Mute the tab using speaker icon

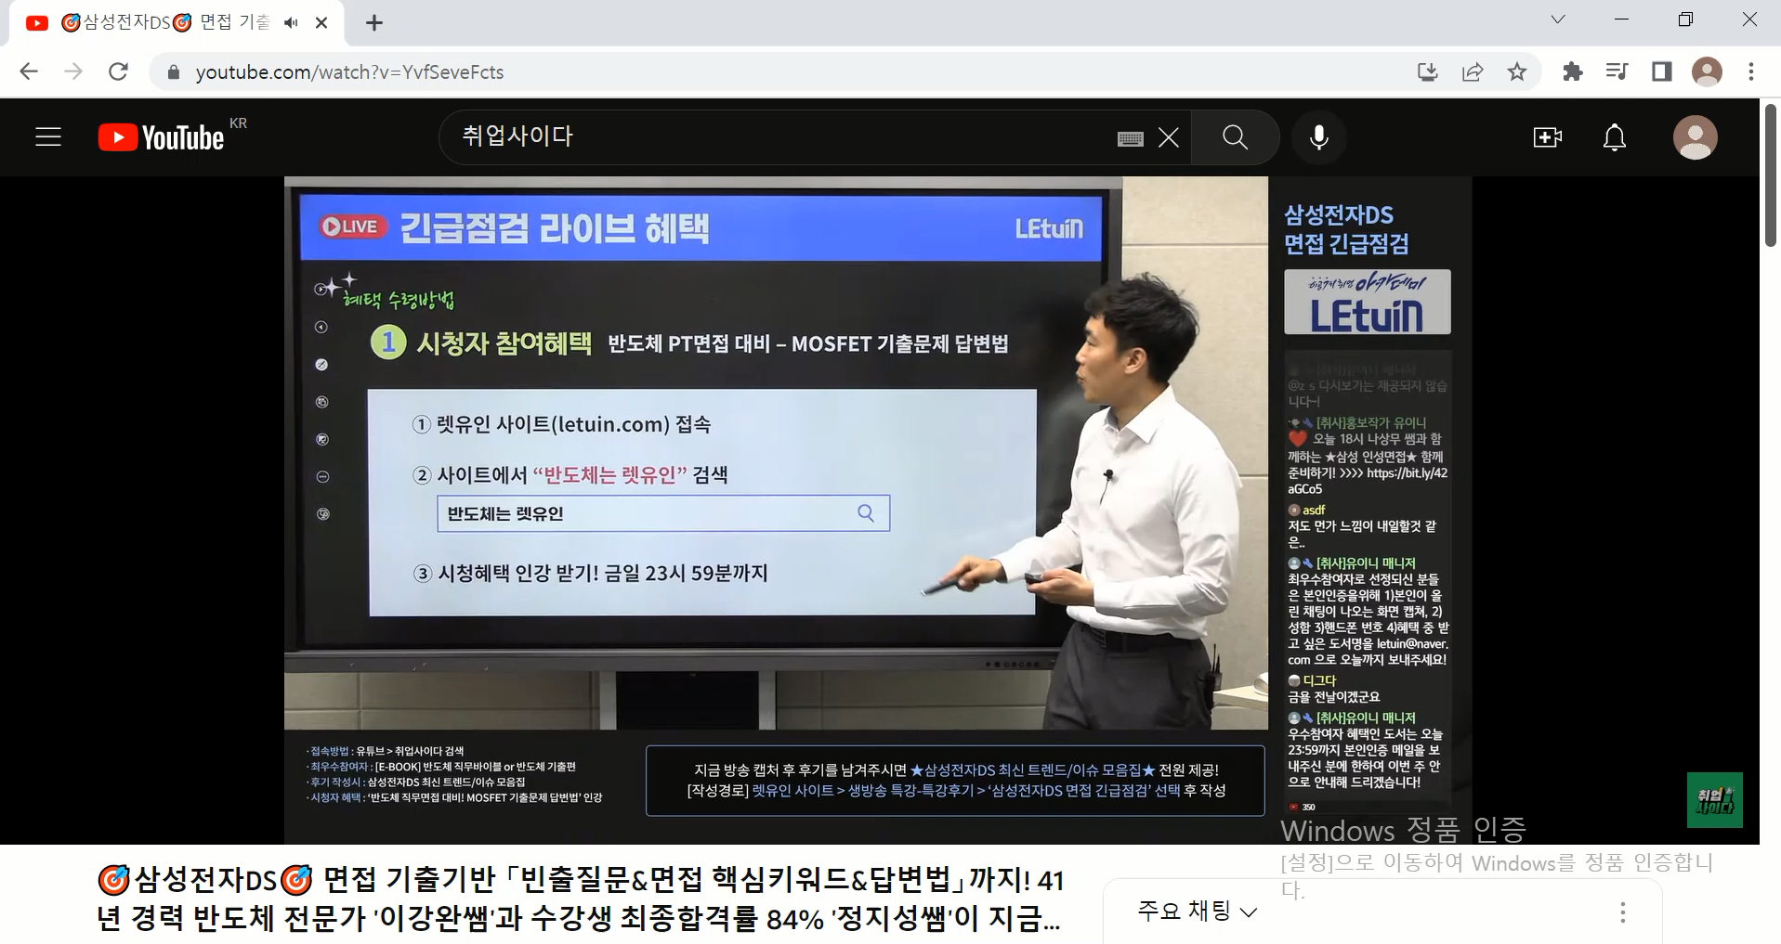[291, 23]
